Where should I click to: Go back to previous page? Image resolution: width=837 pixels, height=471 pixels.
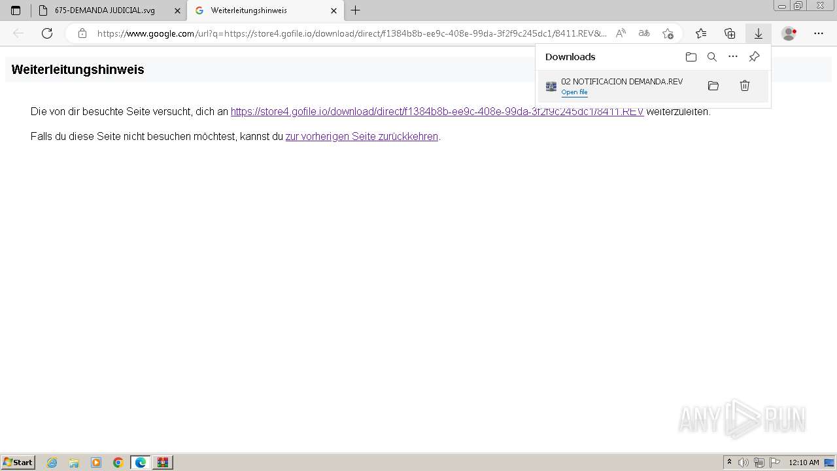click(x=18, y=33)
